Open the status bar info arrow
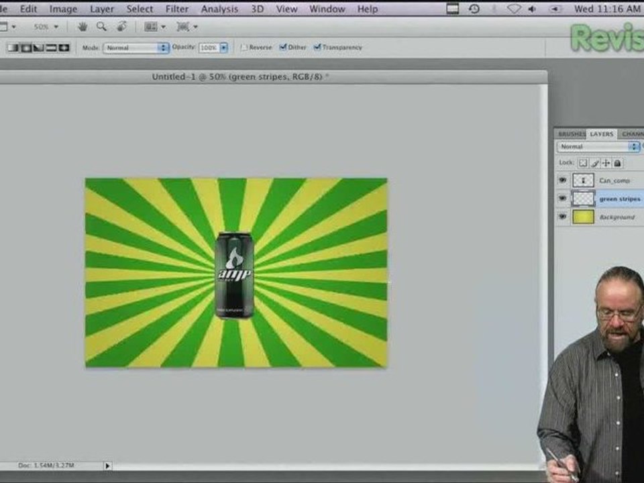This screenshot has height=483, width=644. pyautogui.click(x=107, y=466)
